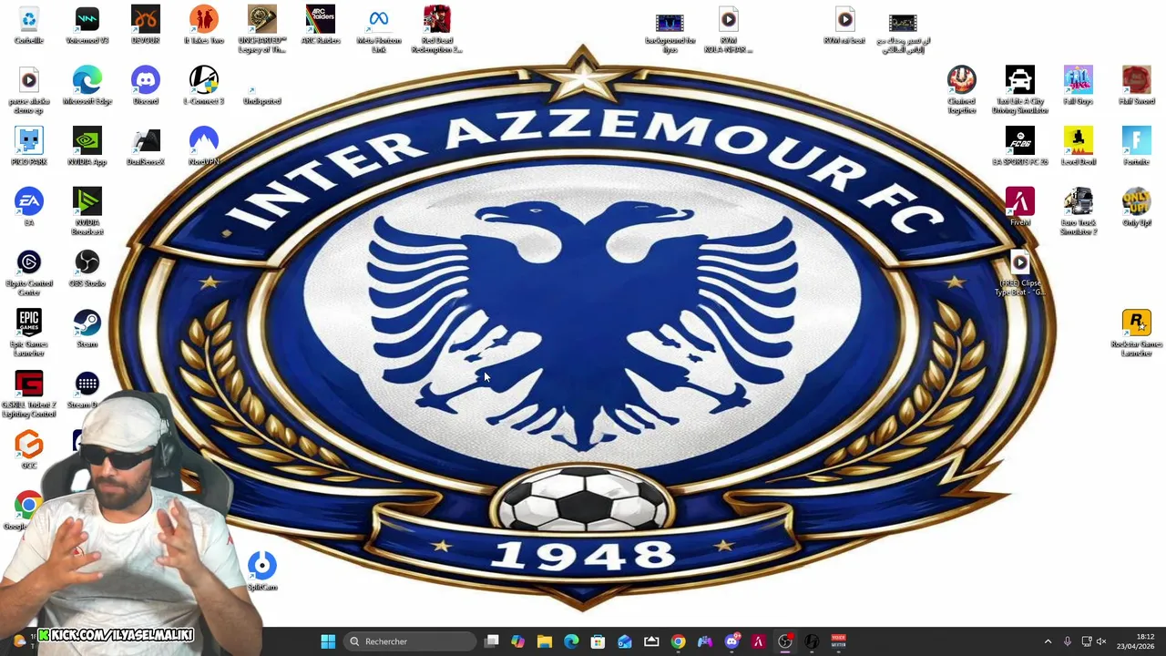The width and height of the screenshot is (1166, 656).
Task: Open the Voicemeeter taskbar icon
Action: [838, 641]
